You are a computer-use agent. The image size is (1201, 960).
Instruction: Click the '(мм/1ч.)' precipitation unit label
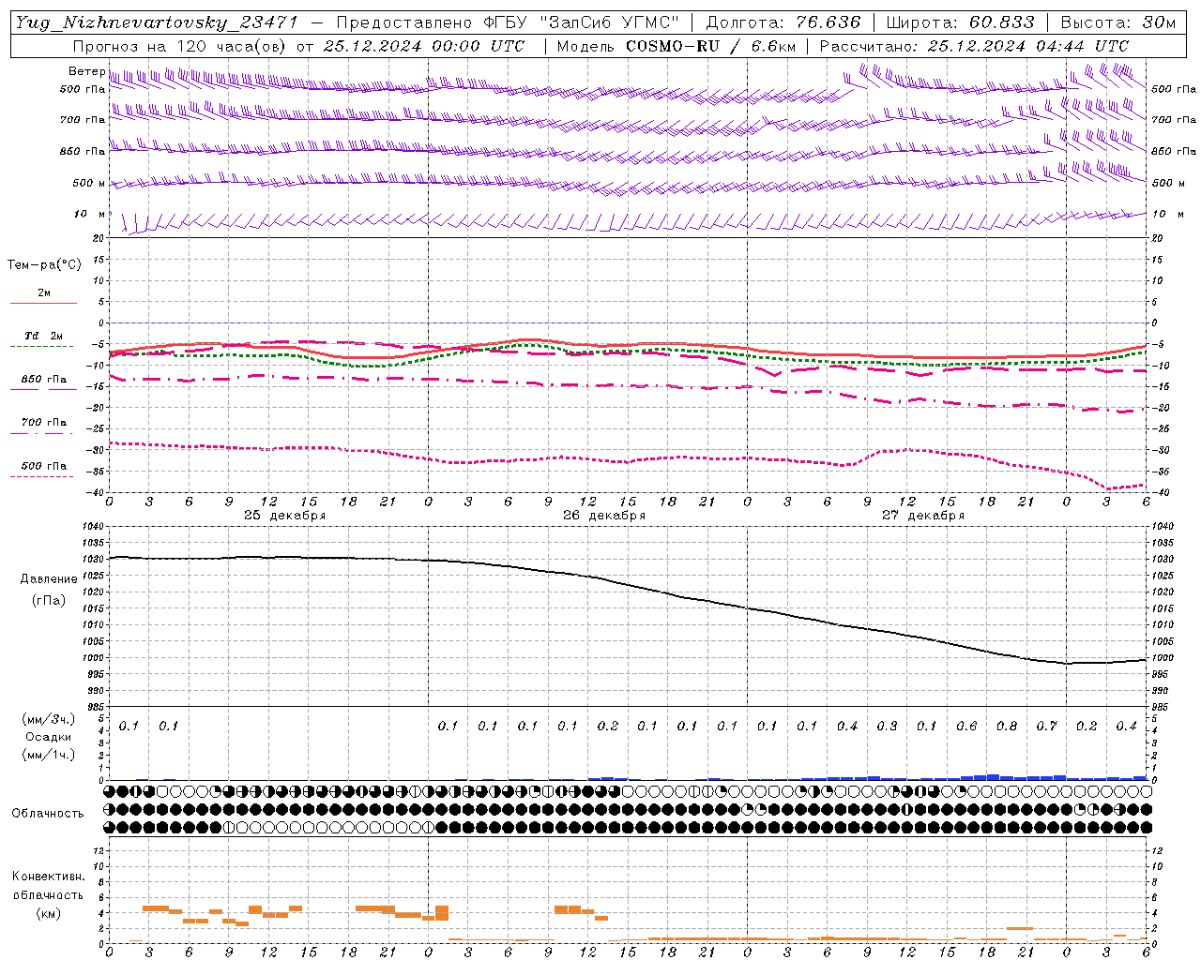49,755
